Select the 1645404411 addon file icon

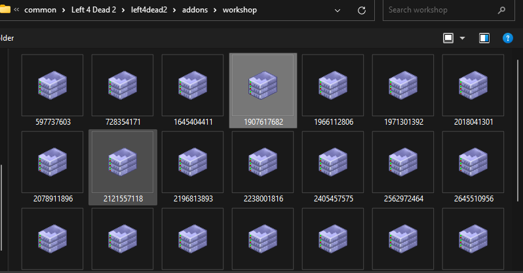(193, 85)
